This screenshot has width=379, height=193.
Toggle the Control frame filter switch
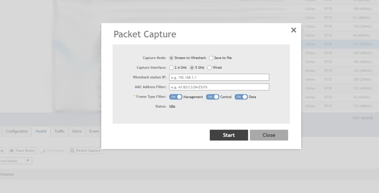coord(212,97)
